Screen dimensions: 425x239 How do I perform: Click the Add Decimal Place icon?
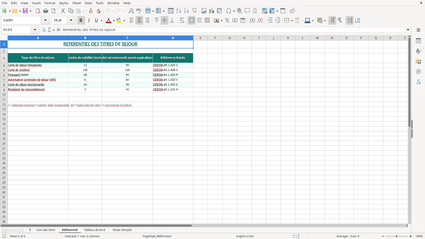pyautogui.click(x=252, y=21)
